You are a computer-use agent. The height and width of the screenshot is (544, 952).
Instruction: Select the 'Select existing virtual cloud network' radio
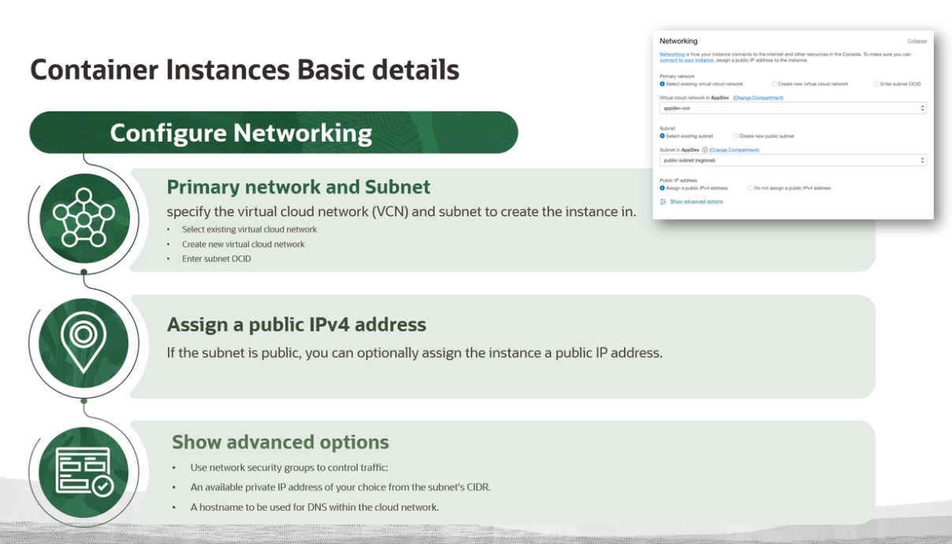click(662, 84)
